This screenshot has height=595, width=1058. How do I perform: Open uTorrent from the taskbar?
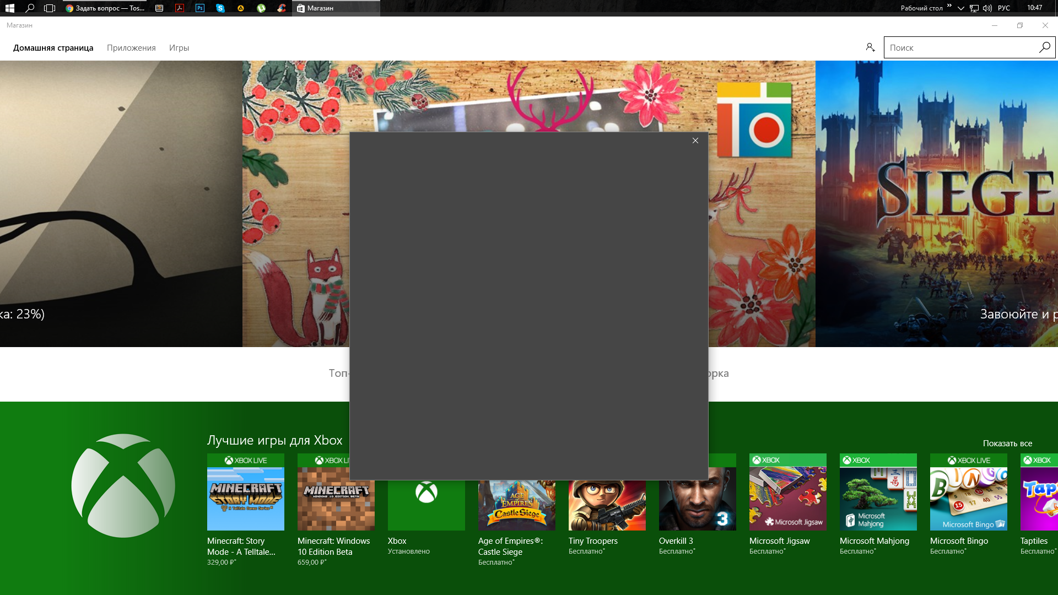(261, 8)
